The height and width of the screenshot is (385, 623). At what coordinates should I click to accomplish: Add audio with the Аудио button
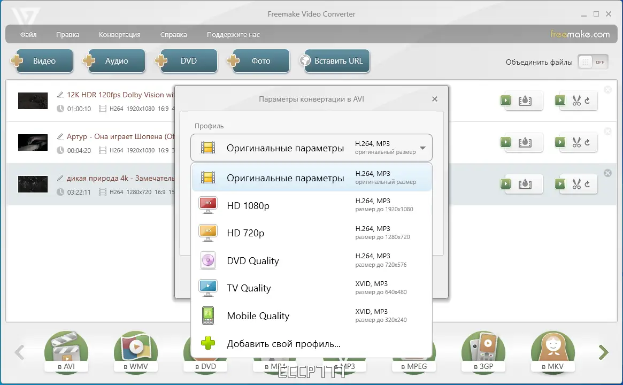pos(113,61)
